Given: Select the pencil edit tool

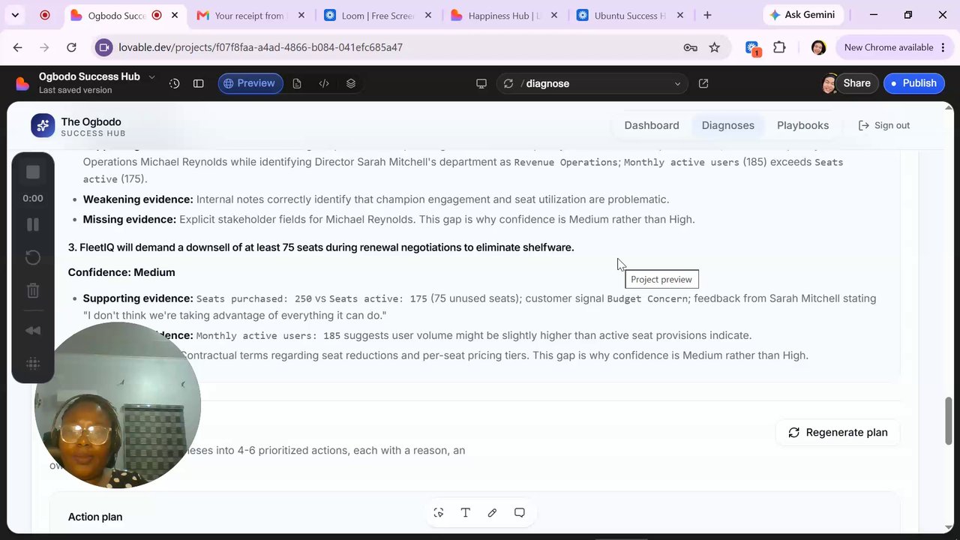Looking at the screenshot, I should [492, 512].
